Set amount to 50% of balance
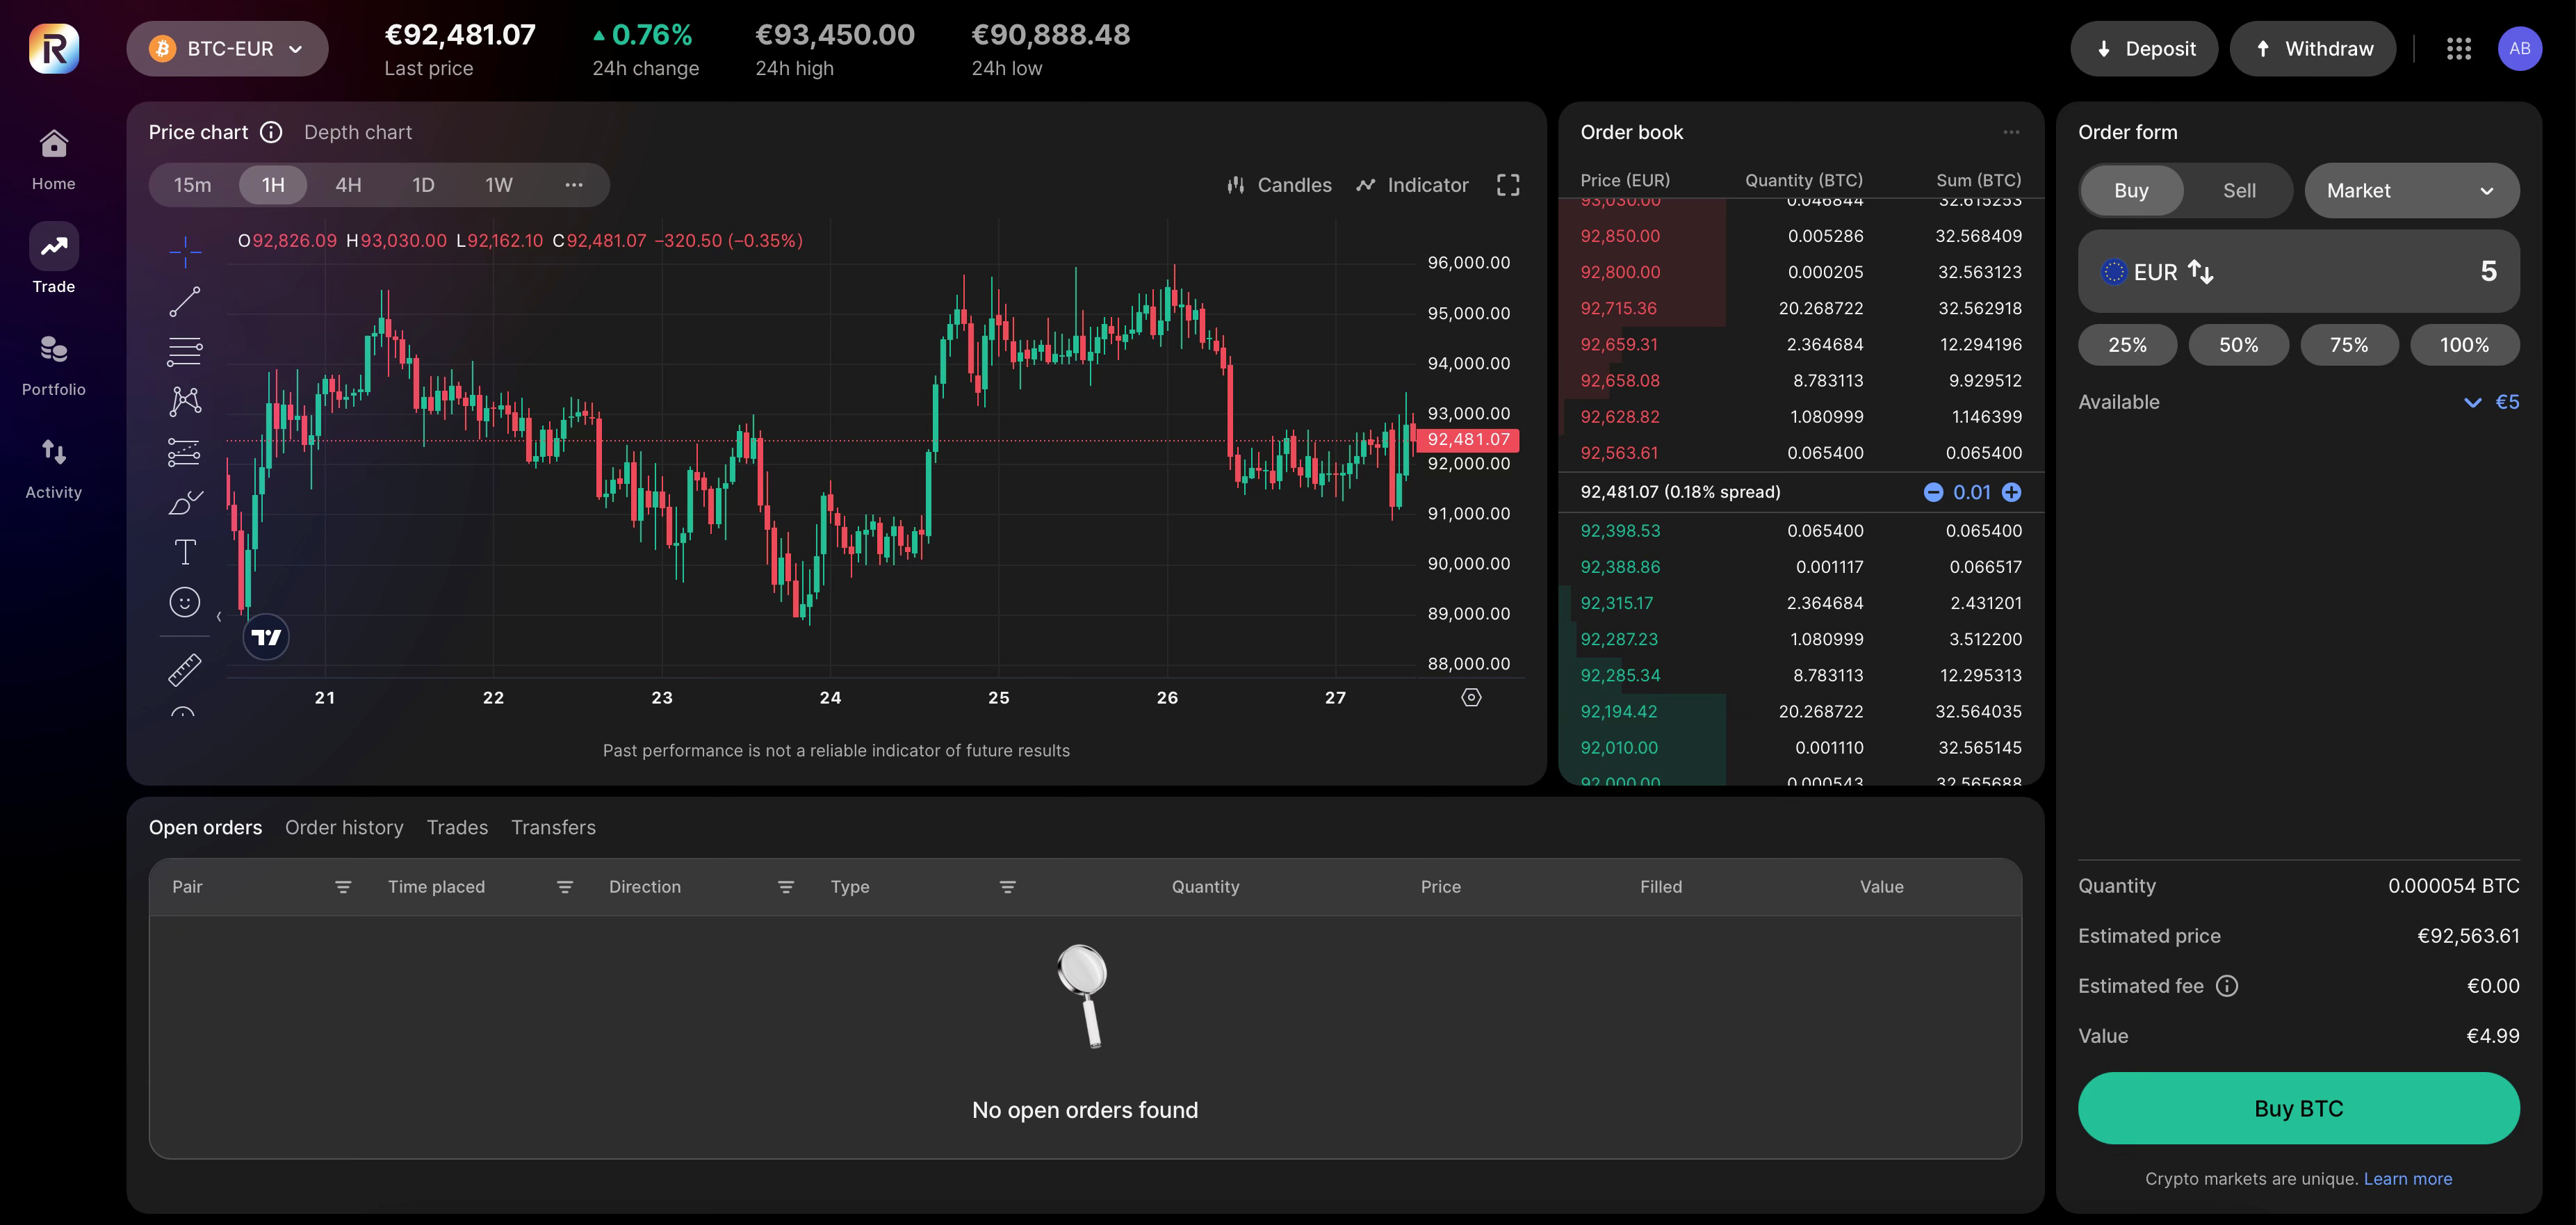Image resolution: width=2576 pixels, height=1225 pixels. [2238, 345]
